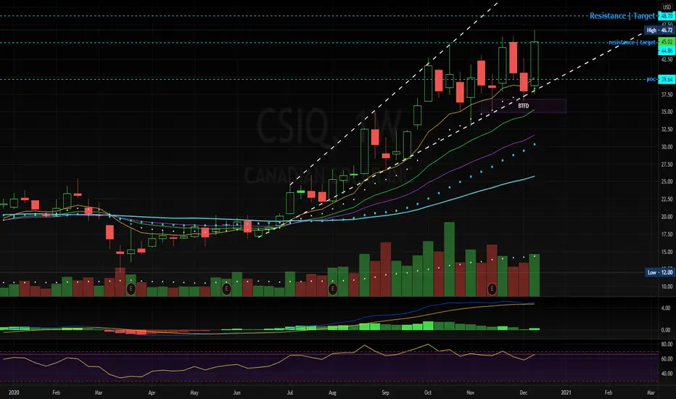676x399 pixels.
Task: Click the 25.00 price axis value
Action: click(667, 181)
